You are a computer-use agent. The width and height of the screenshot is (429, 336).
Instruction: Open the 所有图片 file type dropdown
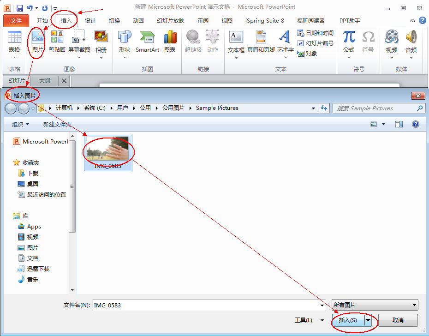[x=375, y=305]
